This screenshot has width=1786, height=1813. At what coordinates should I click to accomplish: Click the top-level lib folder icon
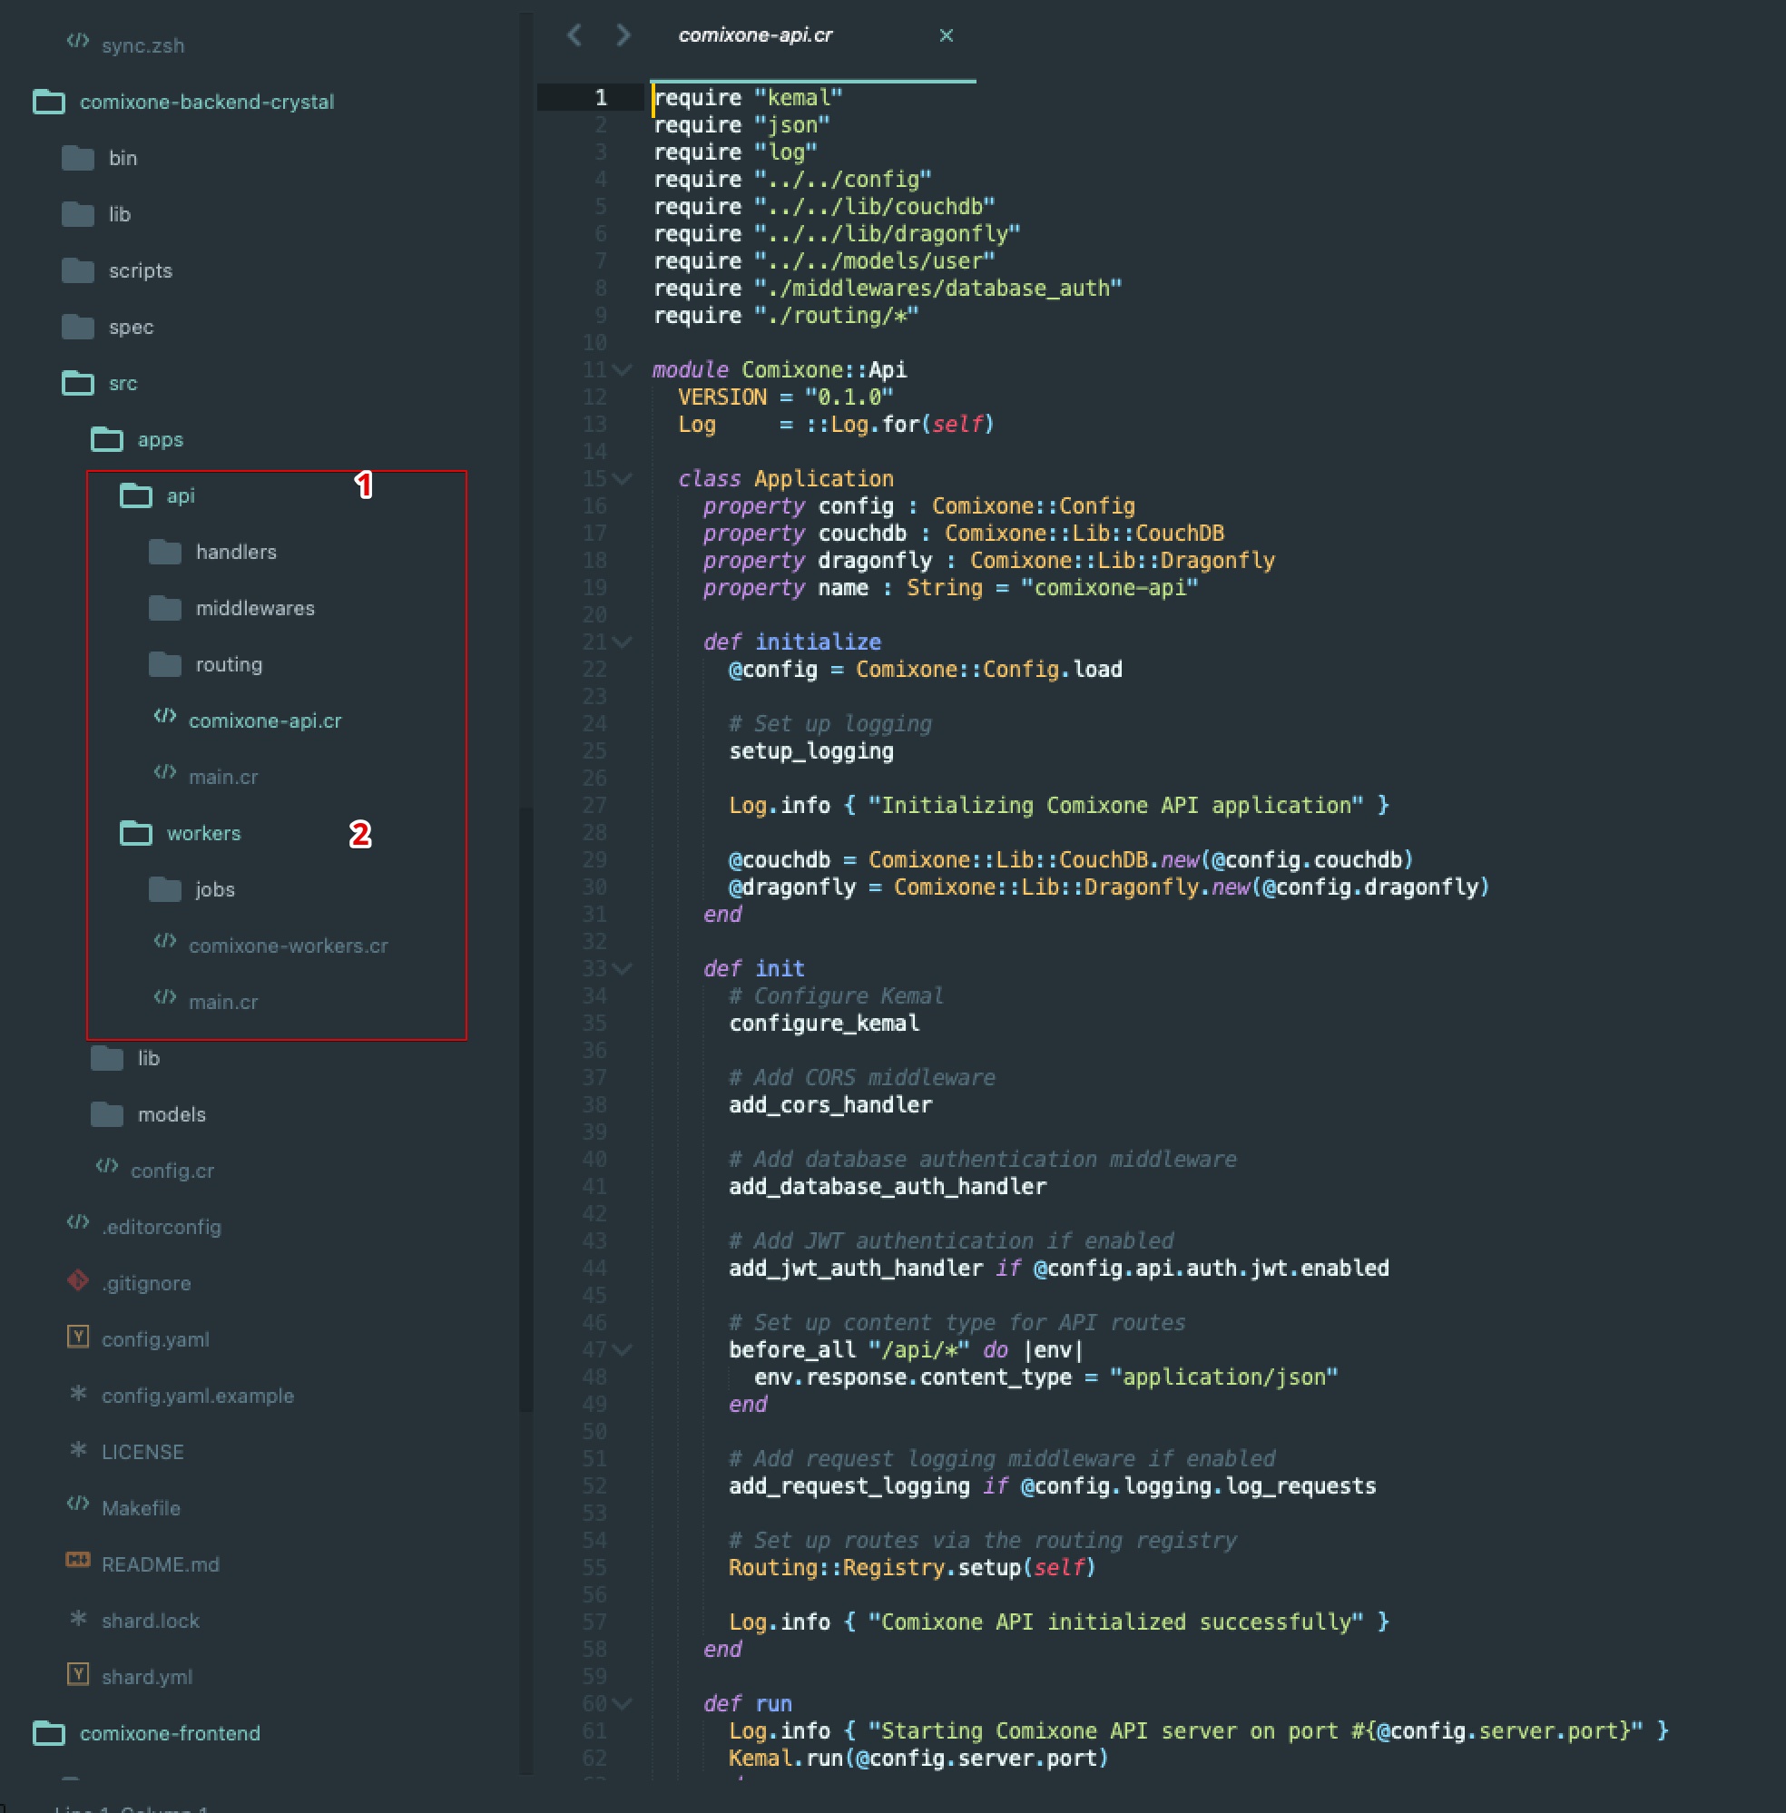point(78,214)
